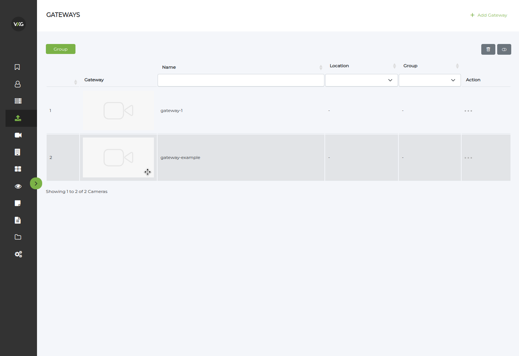This screenshot has height=356, width=519.
Task: Open the grid layout sidebar icon
Action: [18, 169]
